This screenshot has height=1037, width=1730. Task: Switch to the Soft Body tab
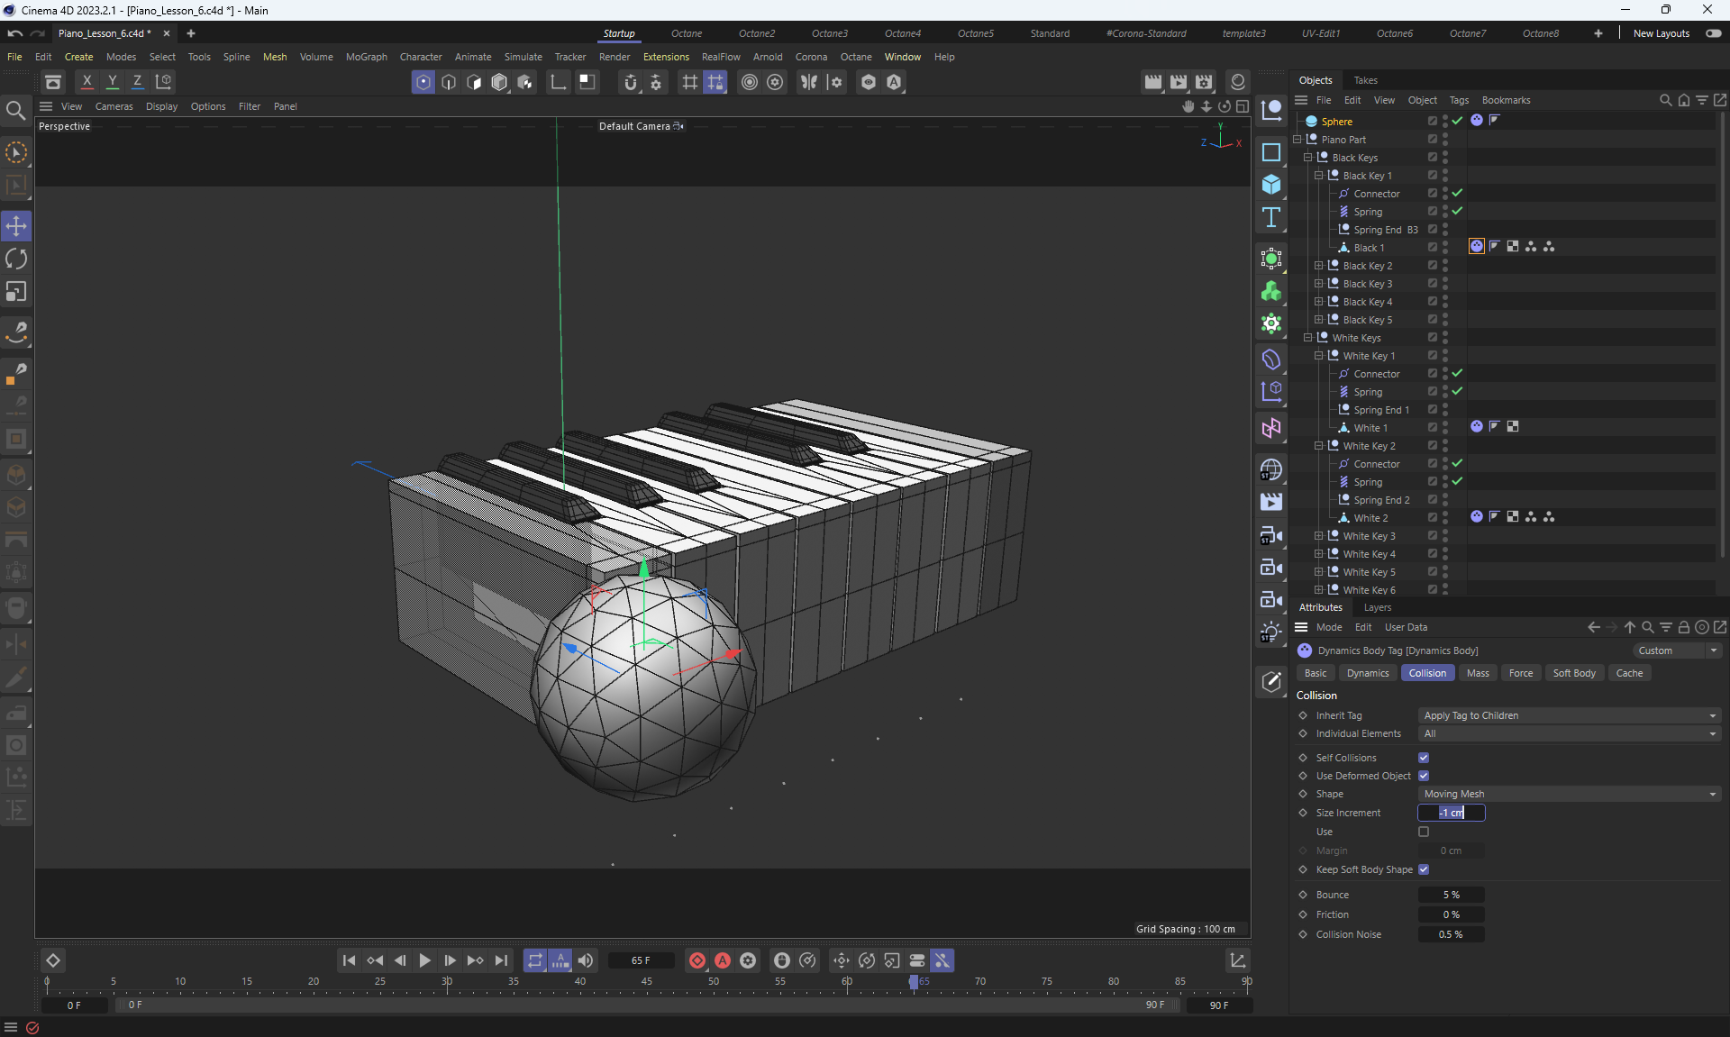[1573, 673]
